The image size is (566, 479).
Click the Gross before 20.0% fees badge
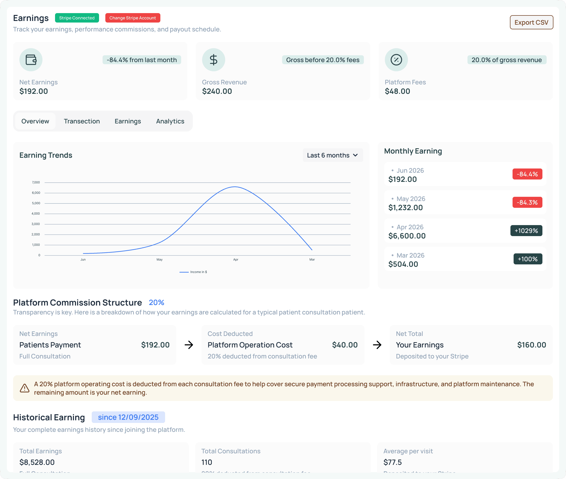[323, 60]
